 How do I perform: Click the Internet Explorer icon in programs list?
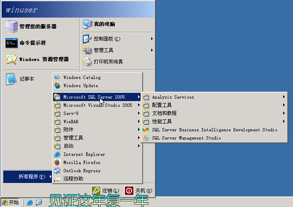(57, 155)
